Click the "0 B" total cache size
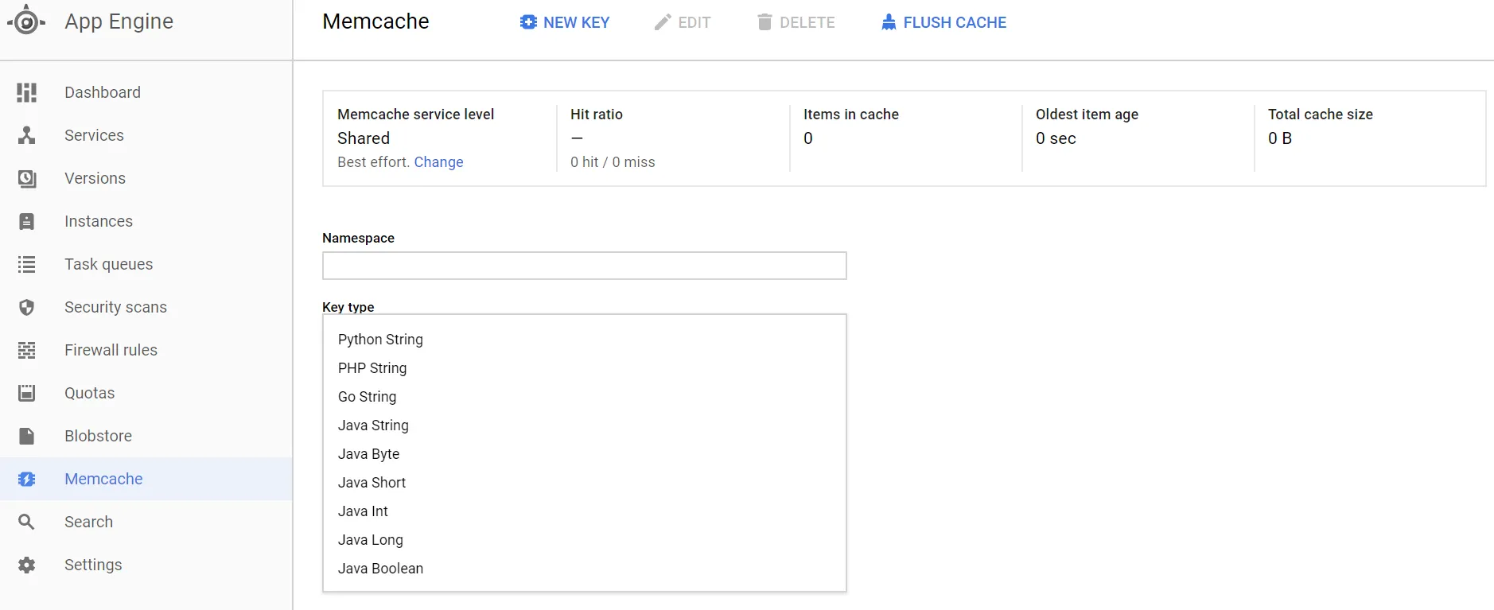 (x=1280, y=138)
